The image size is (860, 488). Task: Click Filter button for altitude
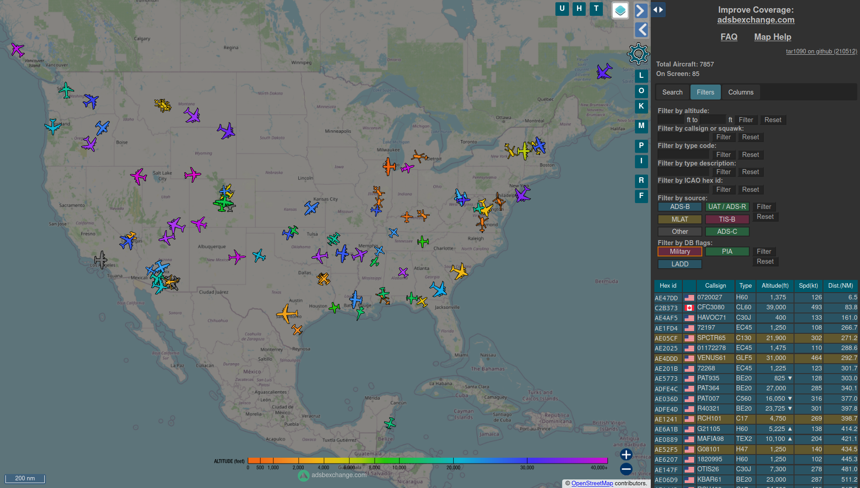746,120
